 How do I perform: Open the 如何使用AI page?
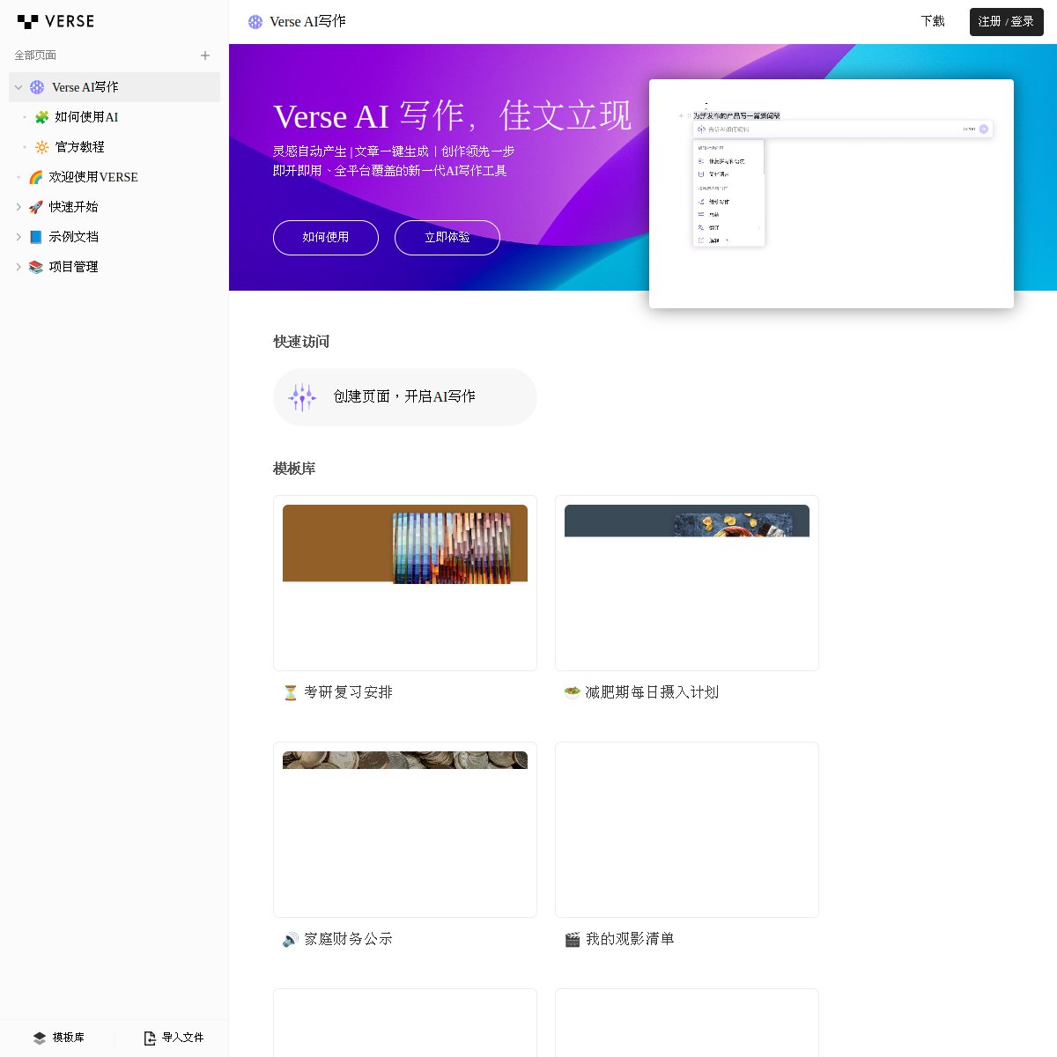(86, 117)
